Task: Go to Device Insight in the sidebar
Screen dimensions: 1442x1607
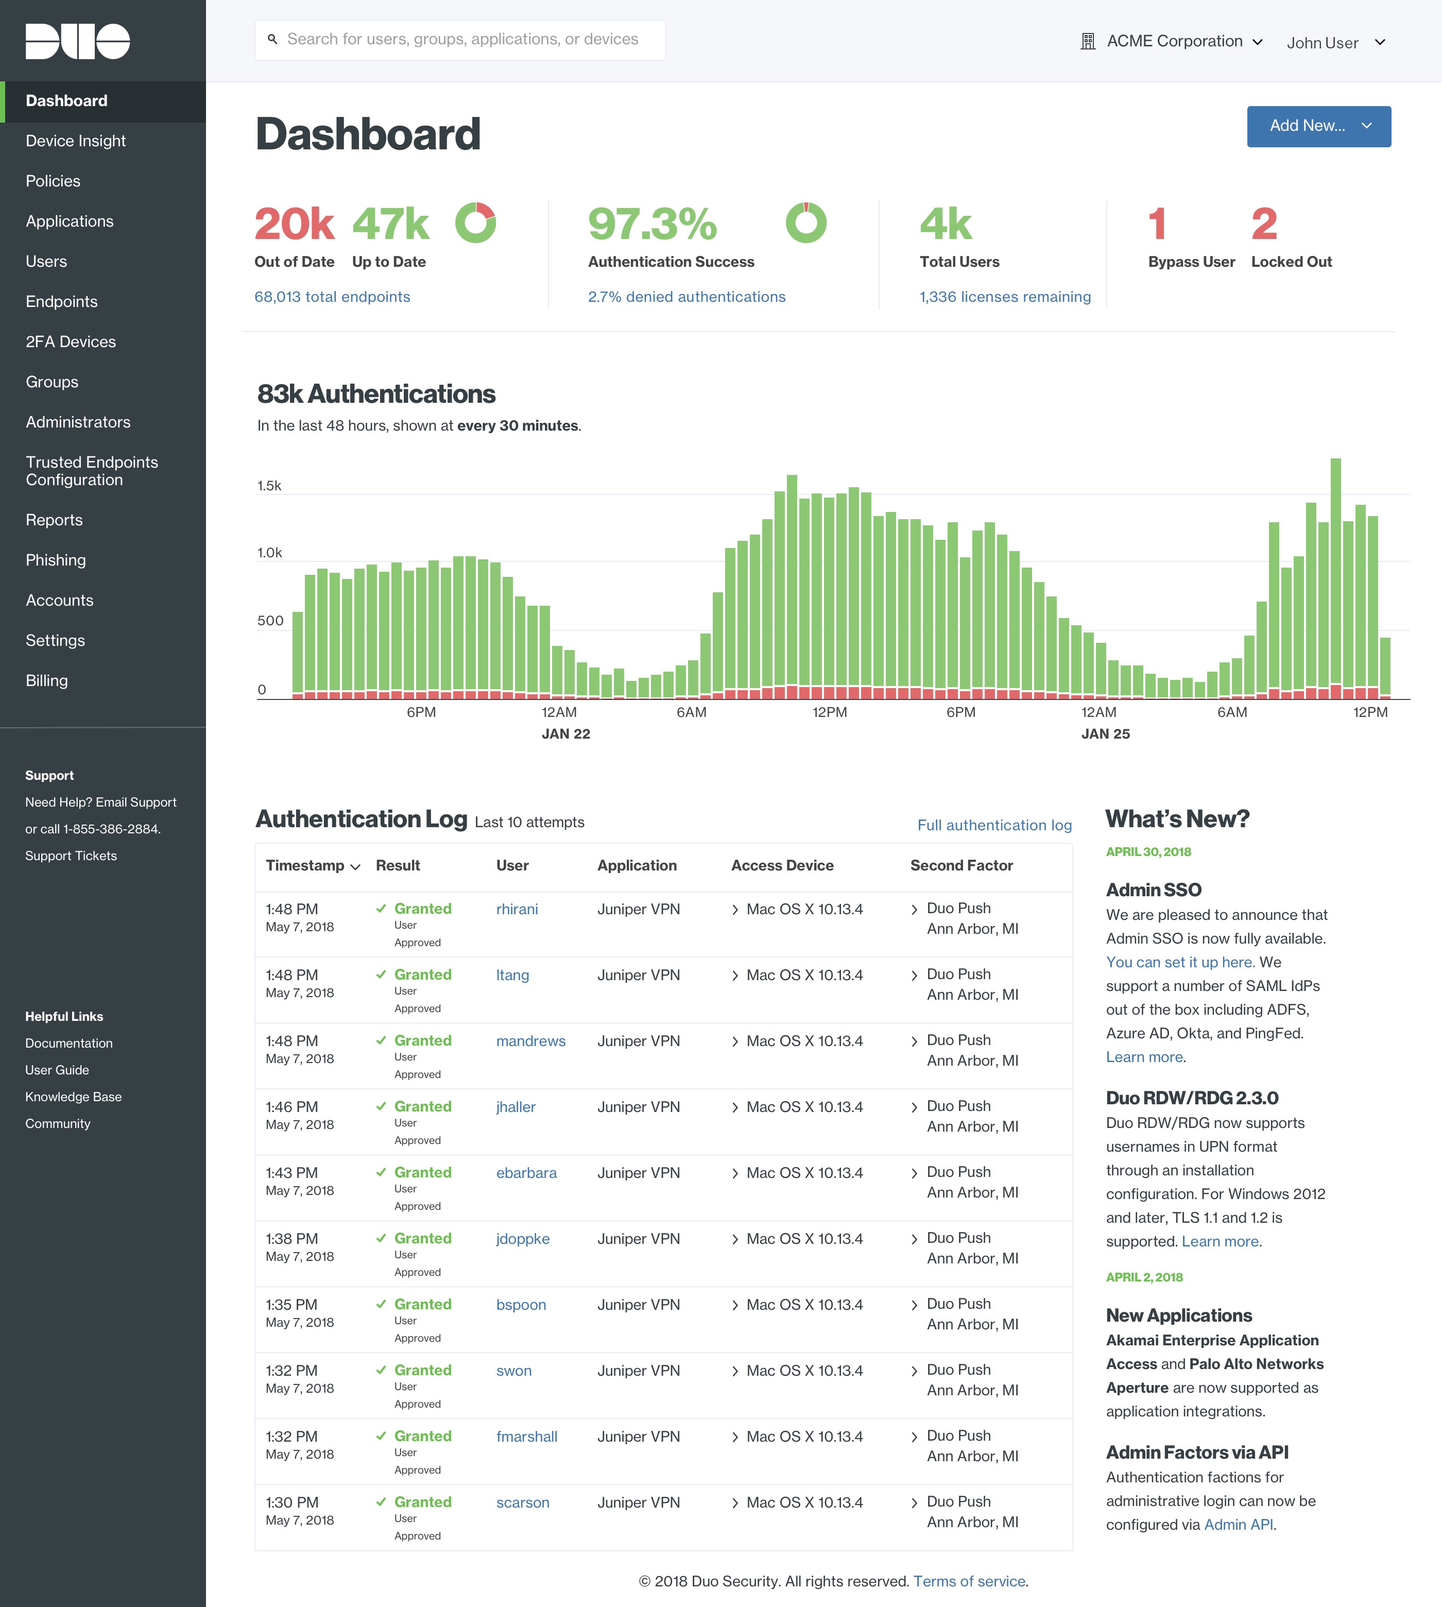Action: pos(75,141)
